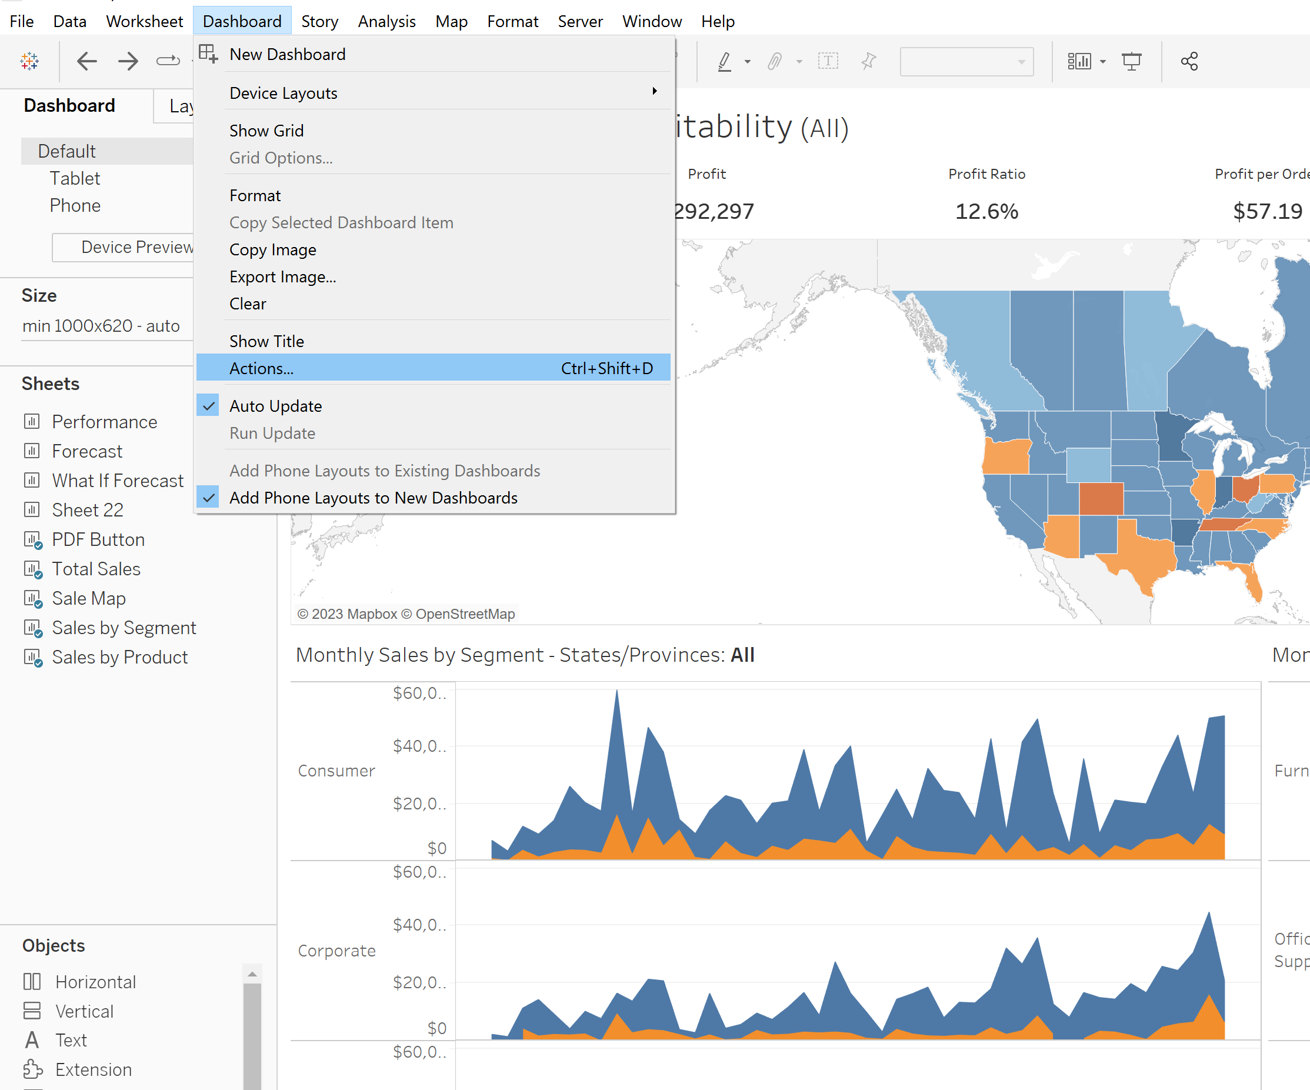Click the Show Me cards icon

(1079, 61)
